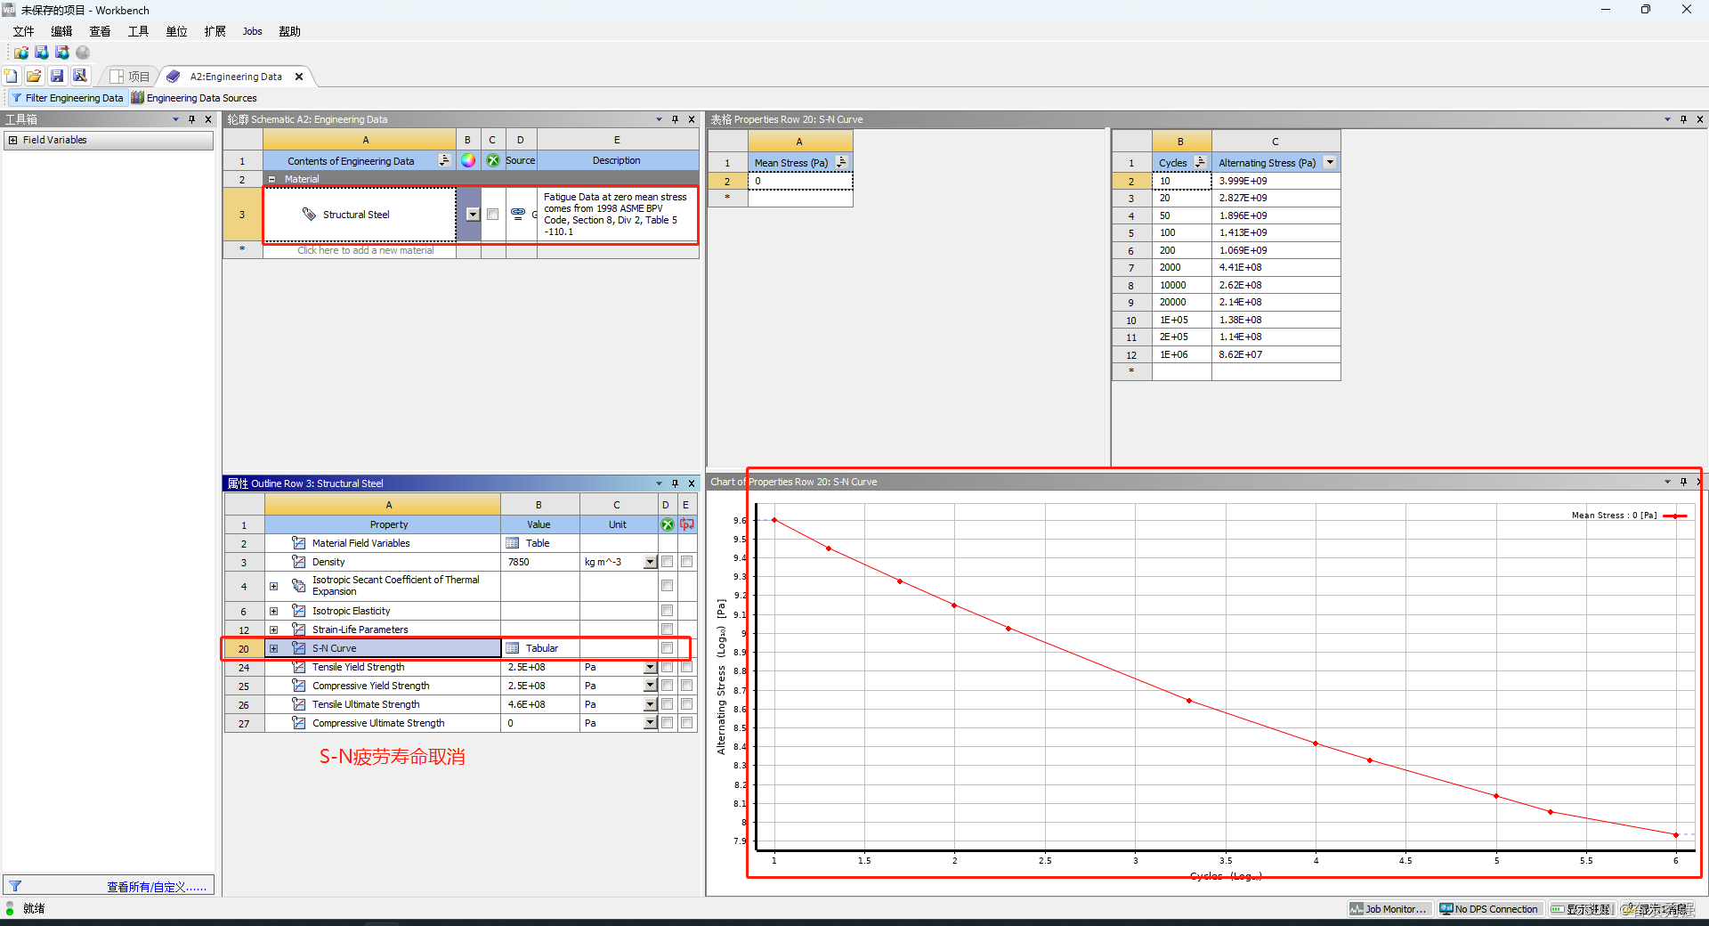This screenshot has width=1709, height=926.
Task: Click the Engineering Data Sources books icon
Action: tap(138, 98)
